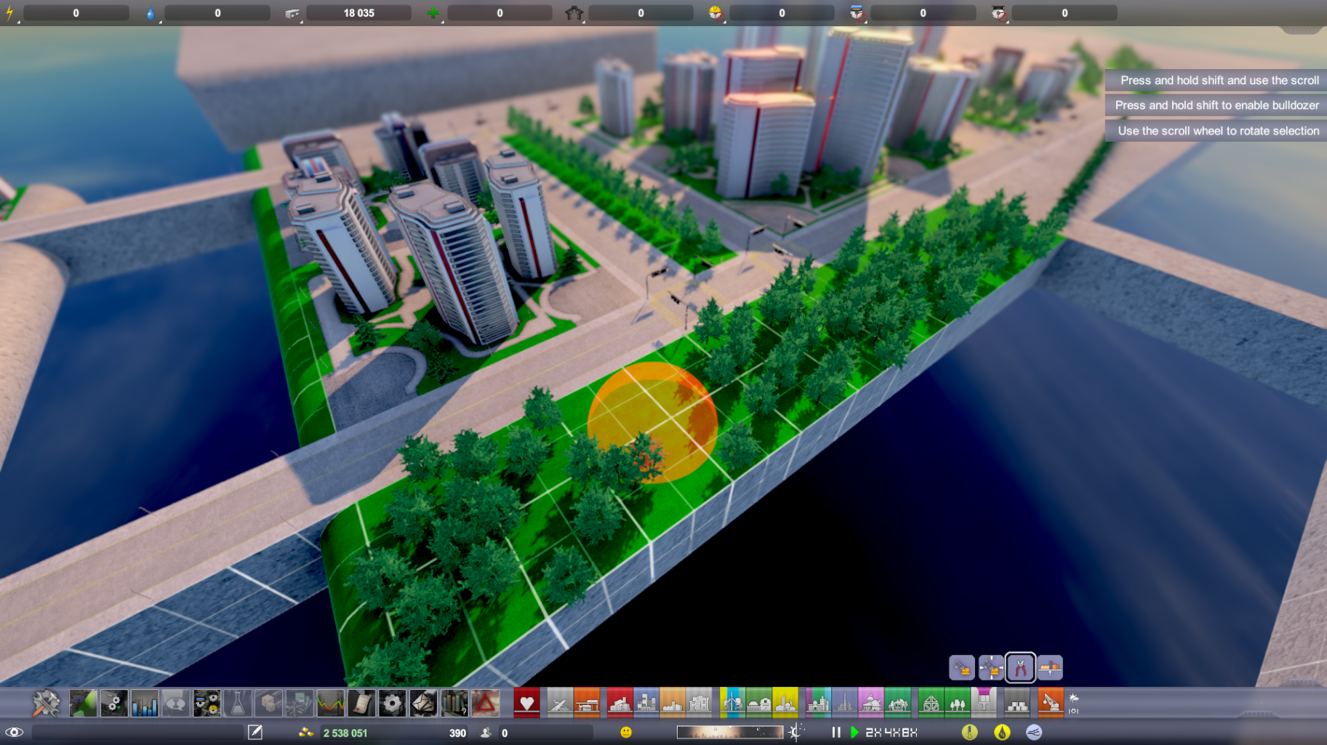Image resolution: width=1327 pixels, height=745 pixels.
Task: Click the edit pencil note icon
Action: 254,732
